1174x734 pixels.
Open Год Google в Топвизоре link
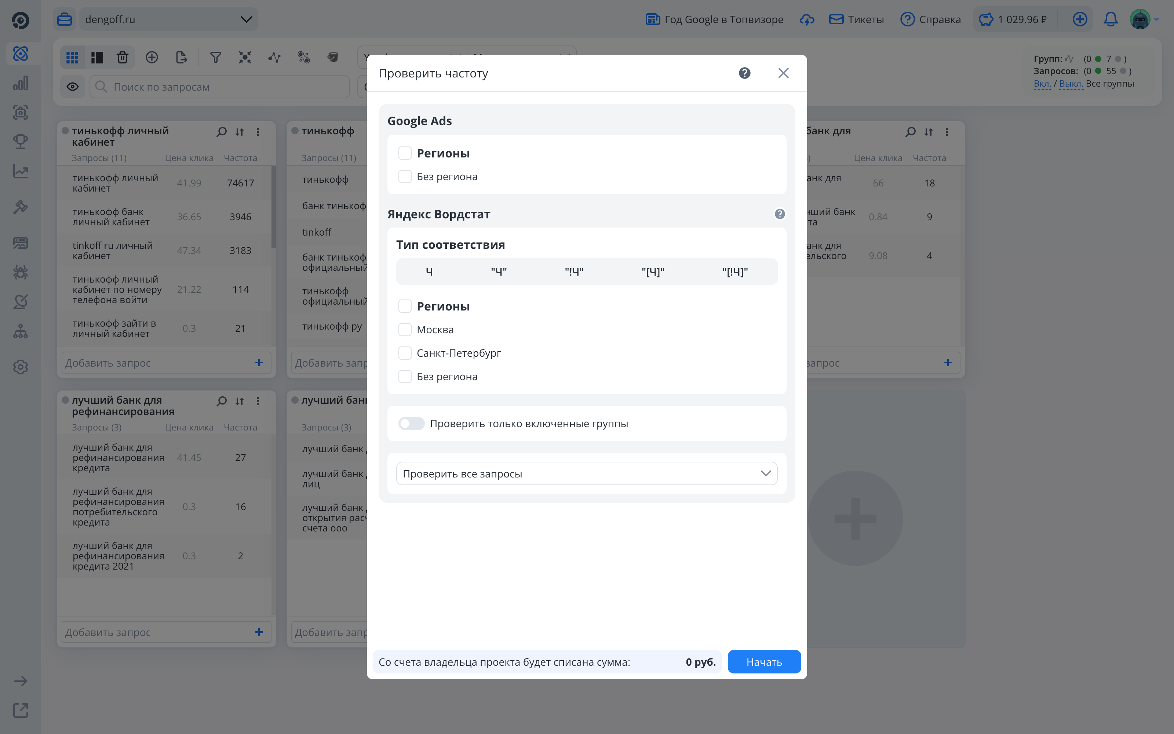(715, 19)
